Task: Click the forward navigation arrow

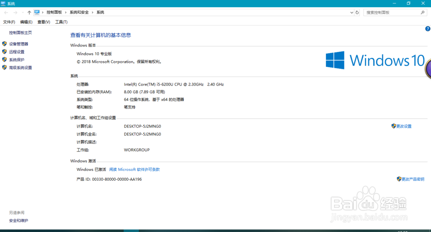Action: coord(16,12)
